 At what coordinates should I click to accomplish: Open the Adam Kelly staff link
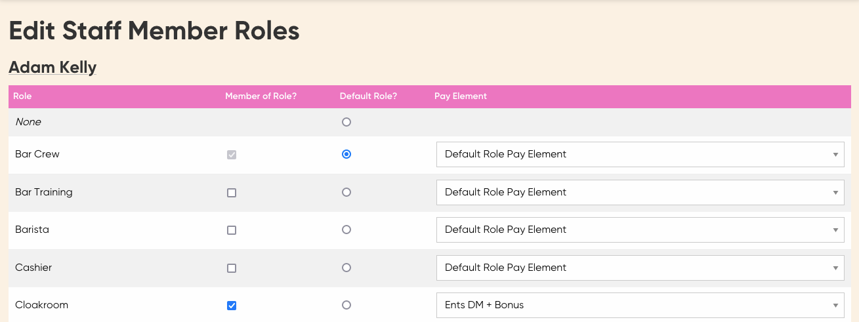point(52,67)
